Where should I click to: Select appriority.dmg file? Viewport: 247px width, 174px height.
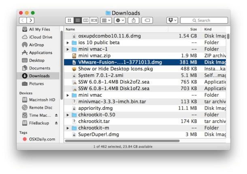click(x=145, y=108)
